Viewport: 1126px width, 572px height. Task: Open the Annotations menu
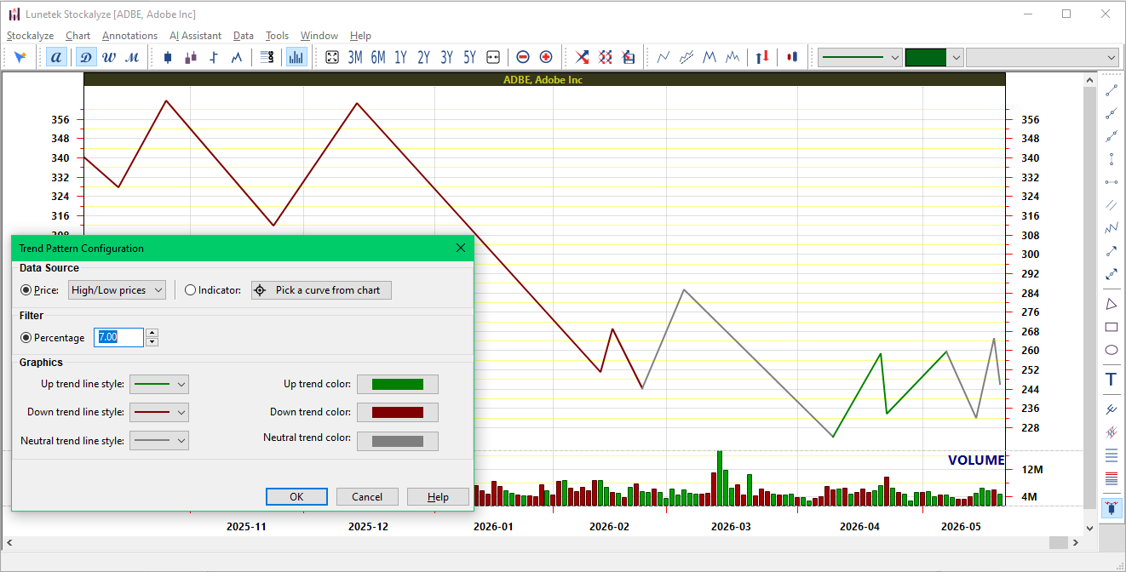pos(129,36)
